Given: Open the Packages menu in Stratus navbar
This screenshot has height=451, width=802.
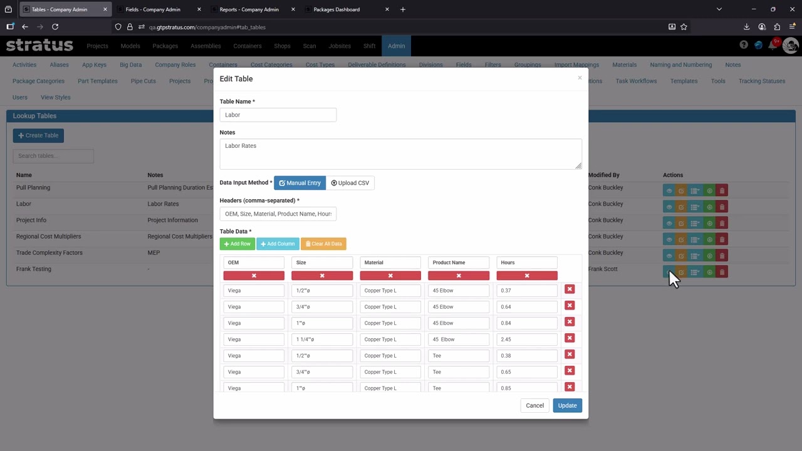Looking at the screenshot, I should tap(165, 46).
